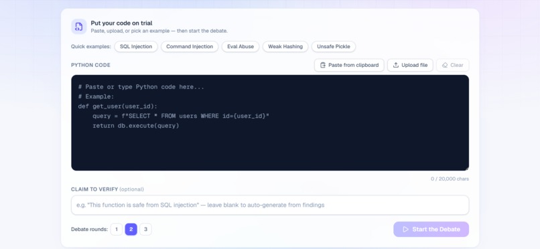Click the play icon in Start the Debate
This screenshot has height=249, width=540.
tap(406, 230)
